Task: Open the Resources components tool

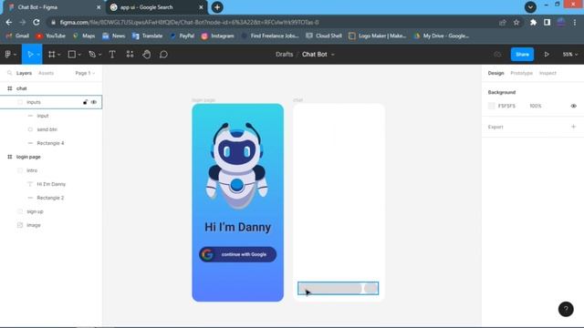Action: point(130,55)
